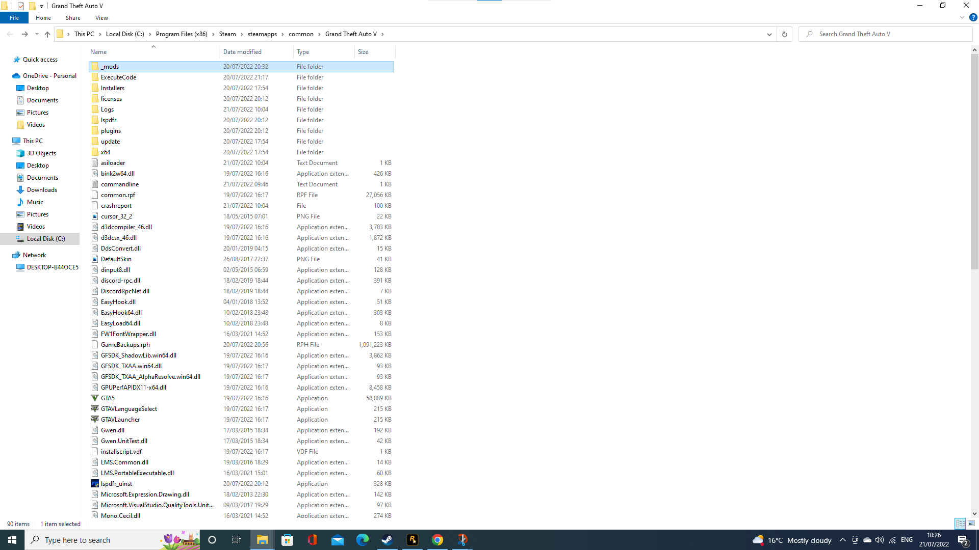Click the Refresh button in address bar
979x550 pixels.
[x=784, y=34]
